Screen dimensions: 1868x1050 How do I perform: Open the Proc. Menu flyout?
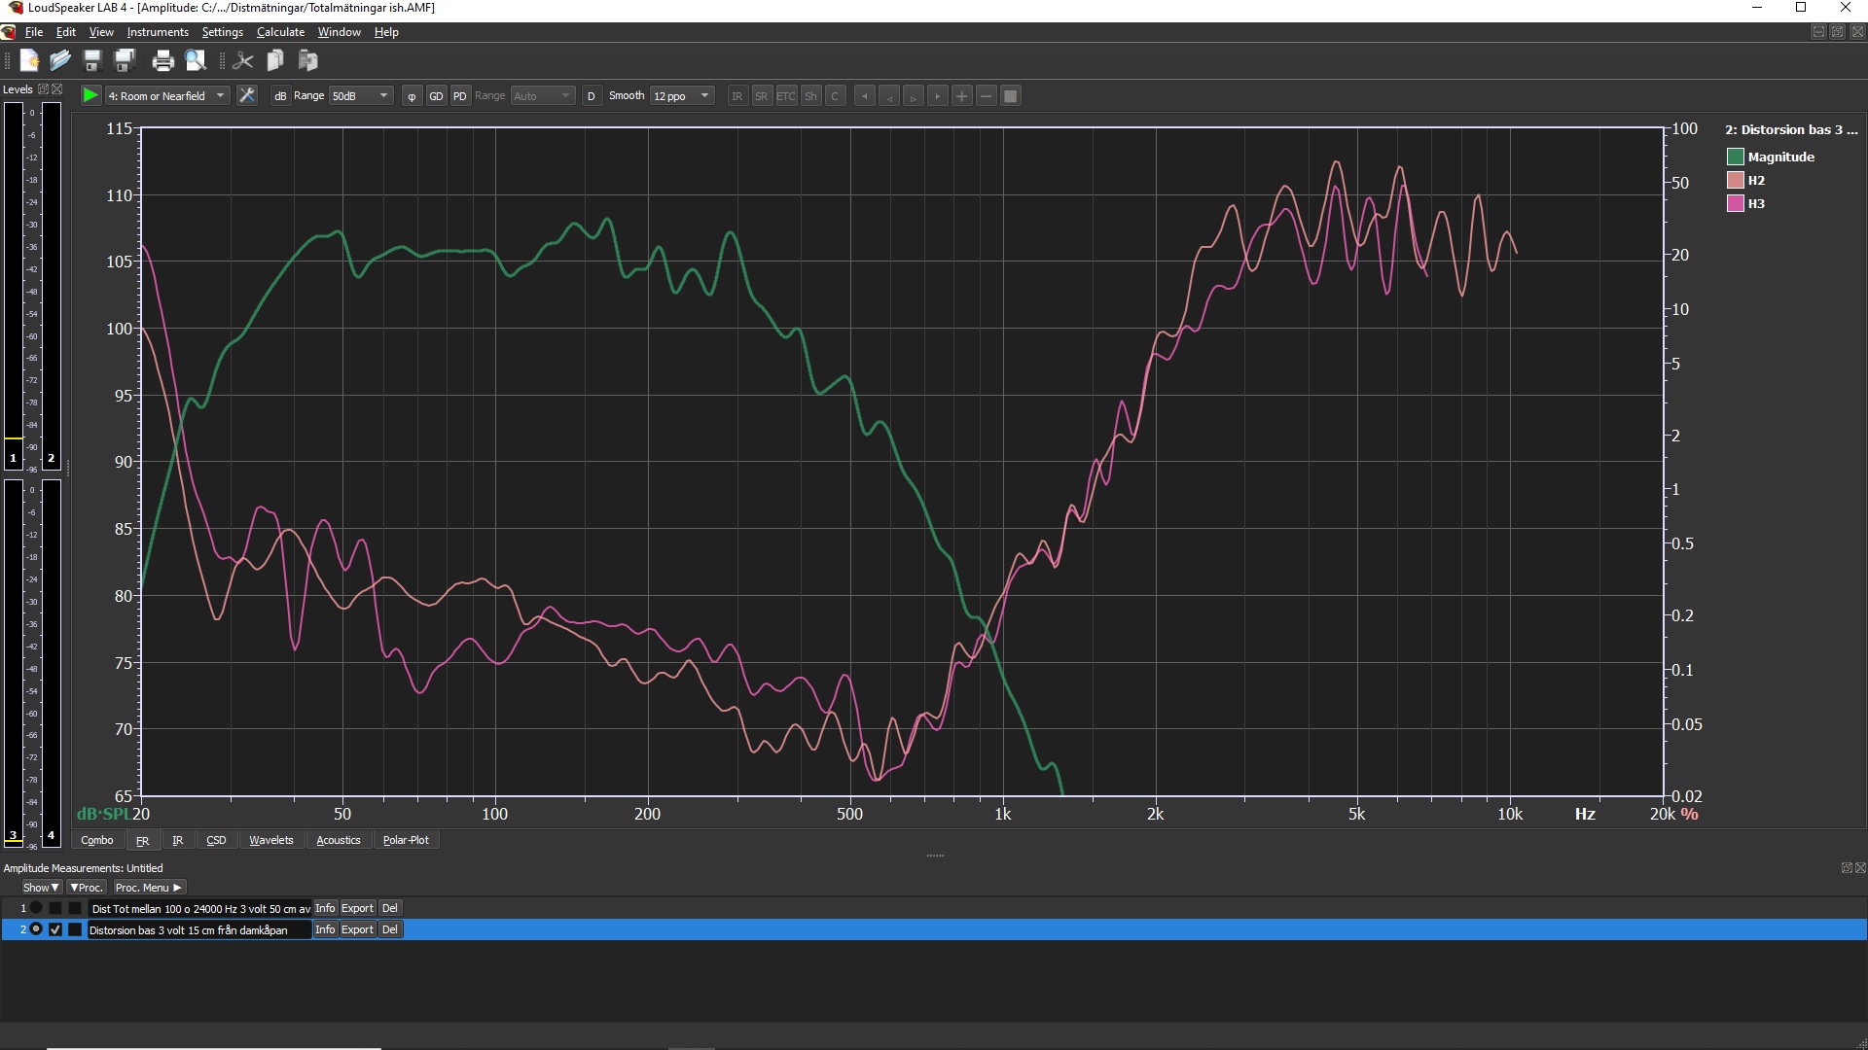(148, 888)
